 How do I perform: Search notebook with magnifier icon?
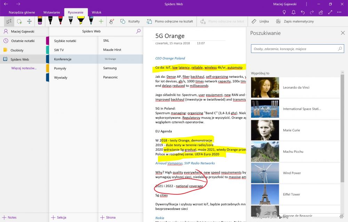[138, 31]
